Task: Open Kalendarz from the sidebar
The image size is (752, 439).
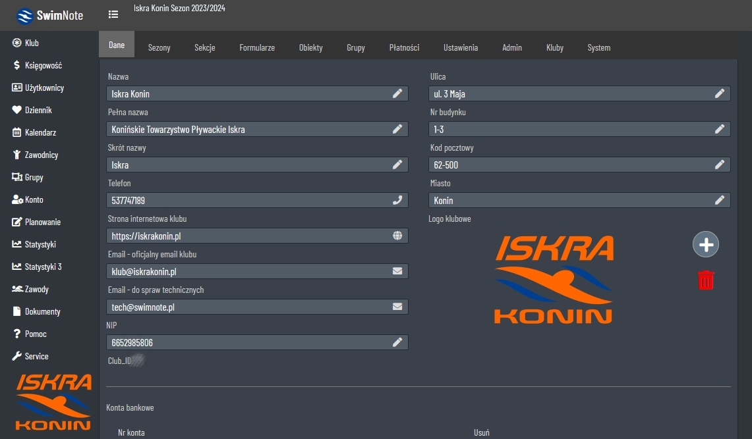Action: coord(40,133)
